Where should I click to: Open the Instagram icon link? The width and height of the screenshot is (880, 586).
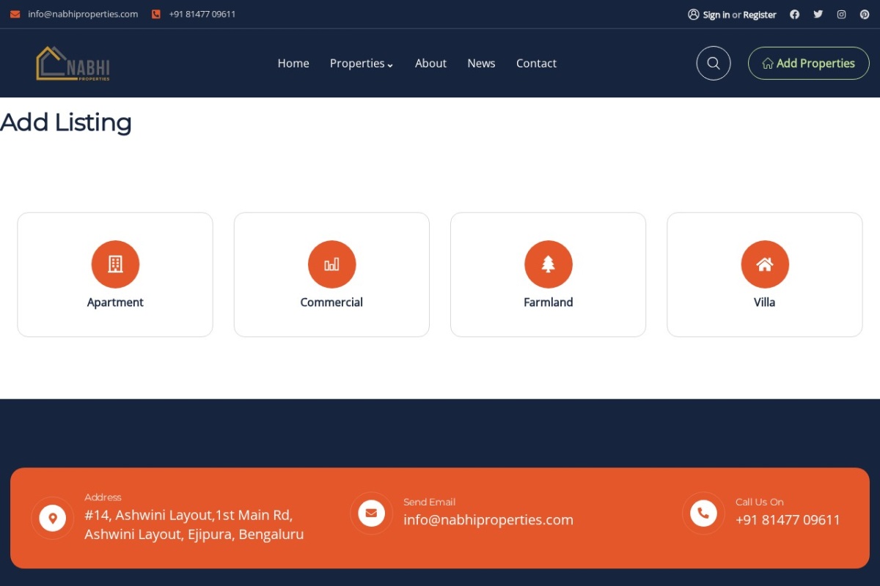tap(841, 14)
